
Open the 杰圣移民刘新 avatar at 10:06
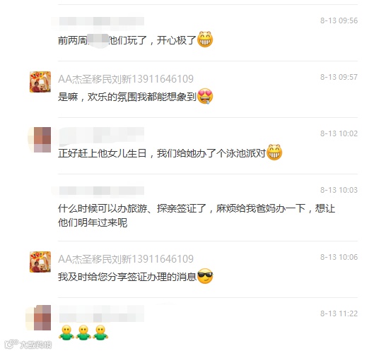tap(40, 262)
